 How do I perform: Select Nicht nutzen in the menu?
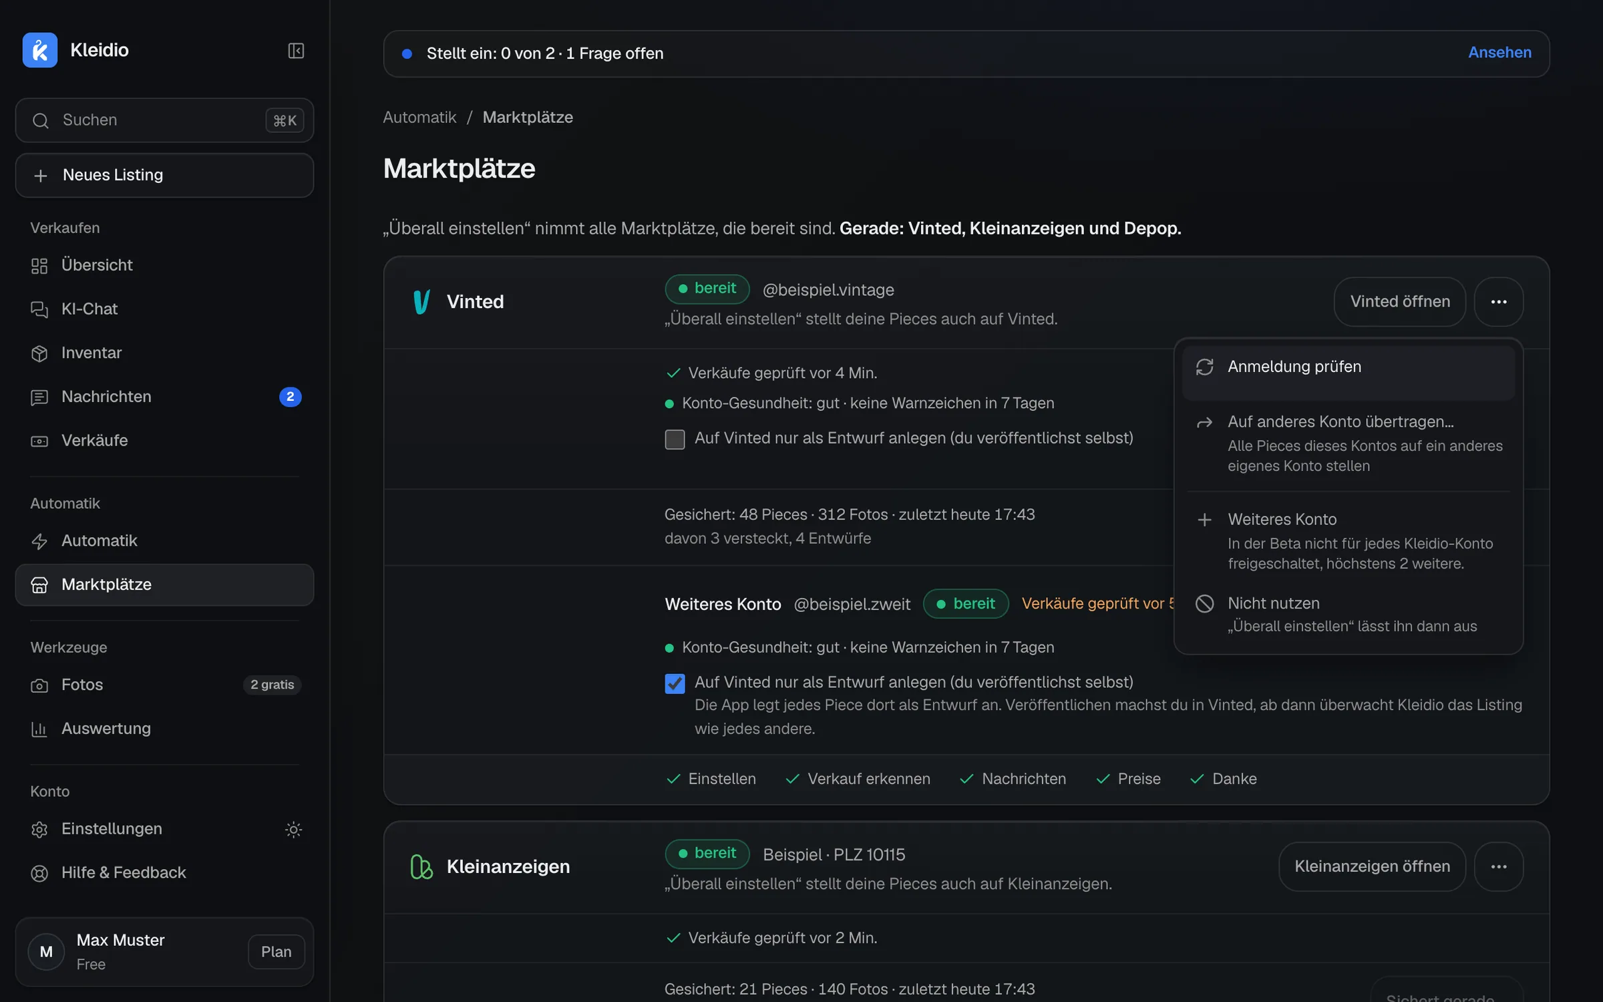tap(1348, 614)
